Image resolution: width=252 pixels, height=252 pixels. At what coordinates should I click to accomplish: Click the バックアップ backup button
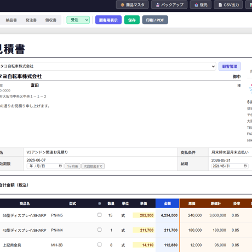(x=169, y=5)
